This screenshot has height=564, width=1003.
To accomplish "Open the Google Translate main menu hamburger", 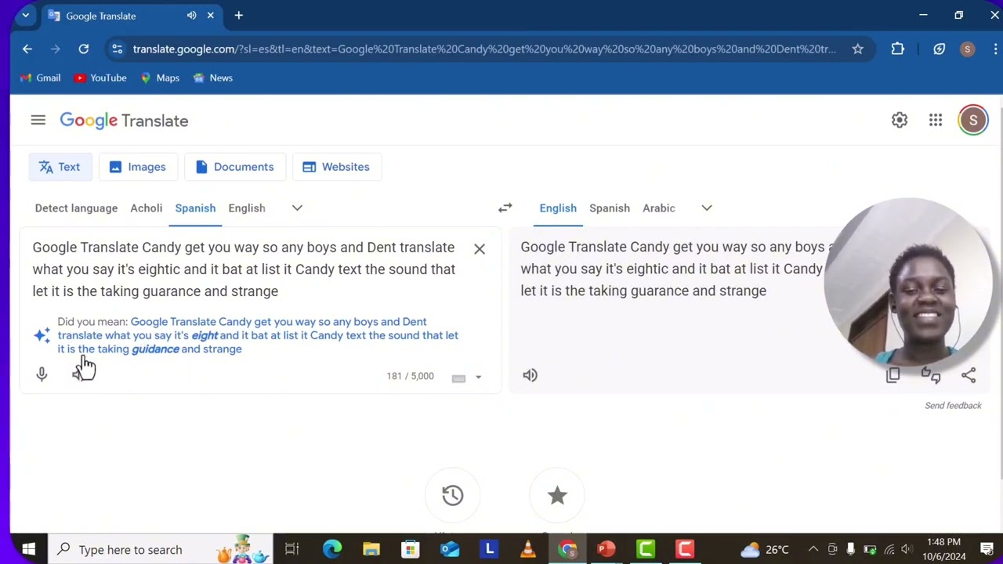I will point(38,120).
